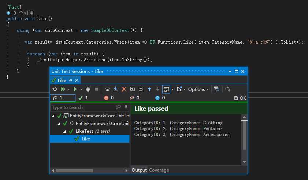Screen dimensions: 308x180
Task: Click the [Fact] attribute in the code
Action: click(14, 7)
